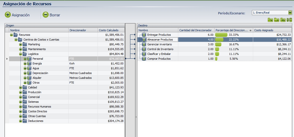Expand the Sistemas folder
The height and width of the screenshot is (137, 294).
coord(20,102)
